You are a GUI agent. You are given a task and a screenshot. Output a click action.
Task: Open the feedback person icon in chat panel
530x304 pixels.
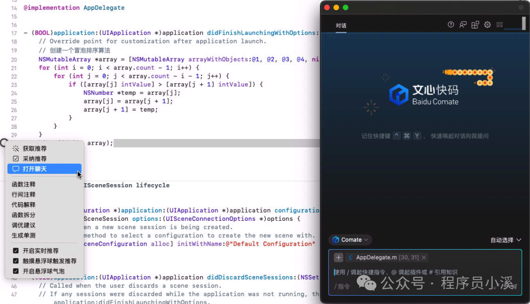463,24
